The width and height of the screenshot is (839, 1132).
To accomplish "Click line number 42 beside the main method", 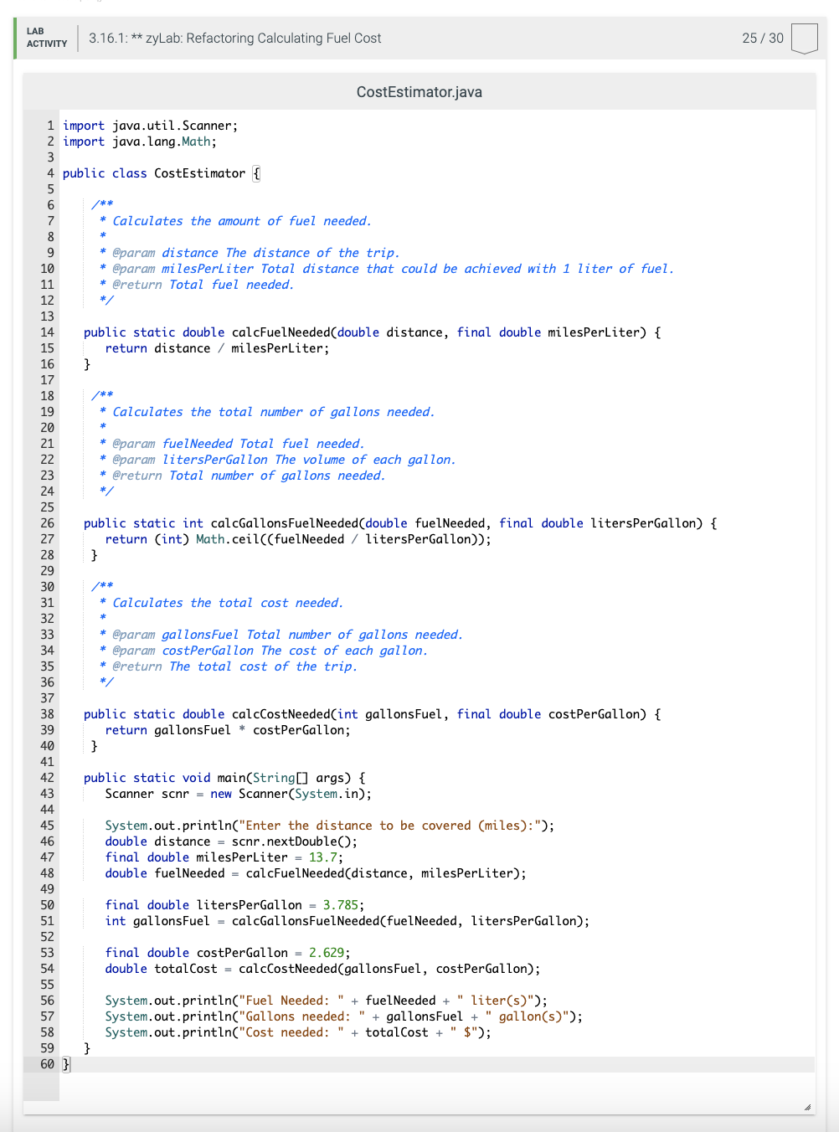I will [46, 777].
